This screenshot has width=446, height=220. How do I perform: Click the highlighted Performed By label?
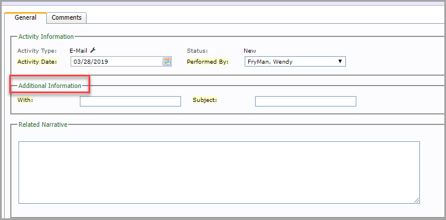208,61
